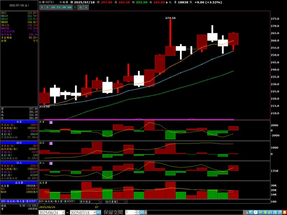Click the SMA120 indicator row
Viewport: 287px width, 215px height.
click(19, 25)
